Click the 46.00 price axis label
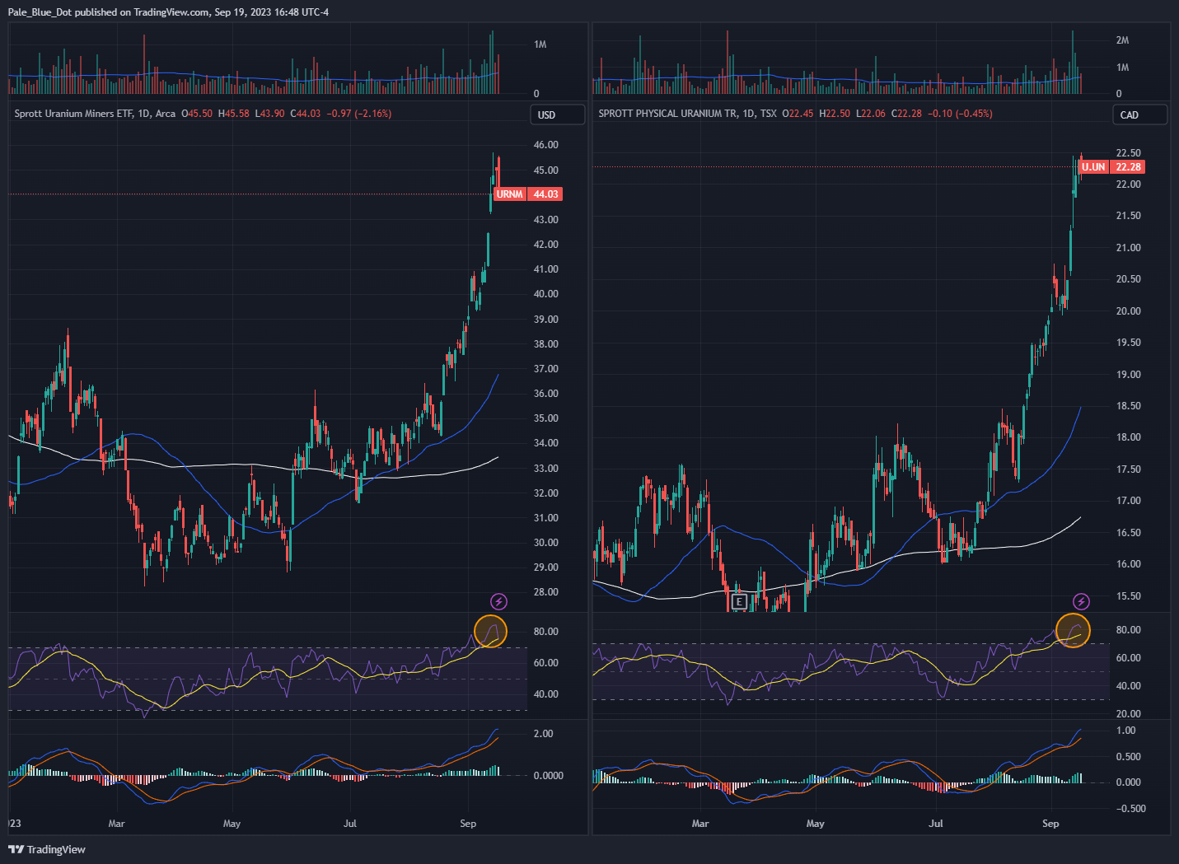 point(545,145)
